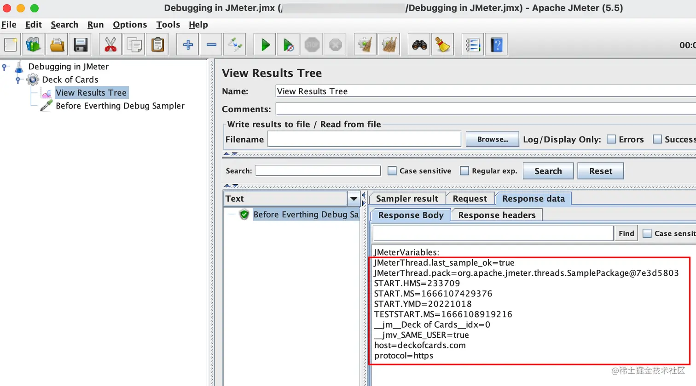Click the Copy toolbar icon
696x386 pixels.
pyautogui.click(x=134, y=45)
